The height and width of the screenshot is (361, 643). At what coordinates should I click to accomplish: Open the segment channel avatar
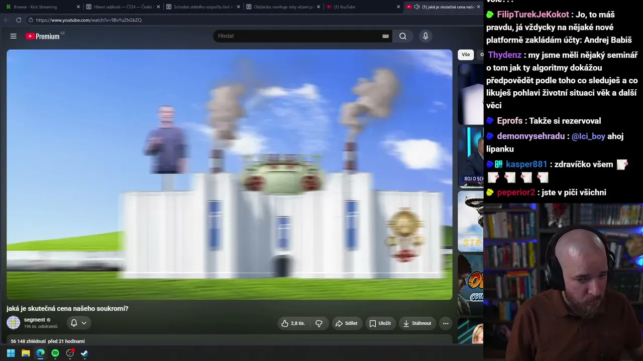click(14, 323)
